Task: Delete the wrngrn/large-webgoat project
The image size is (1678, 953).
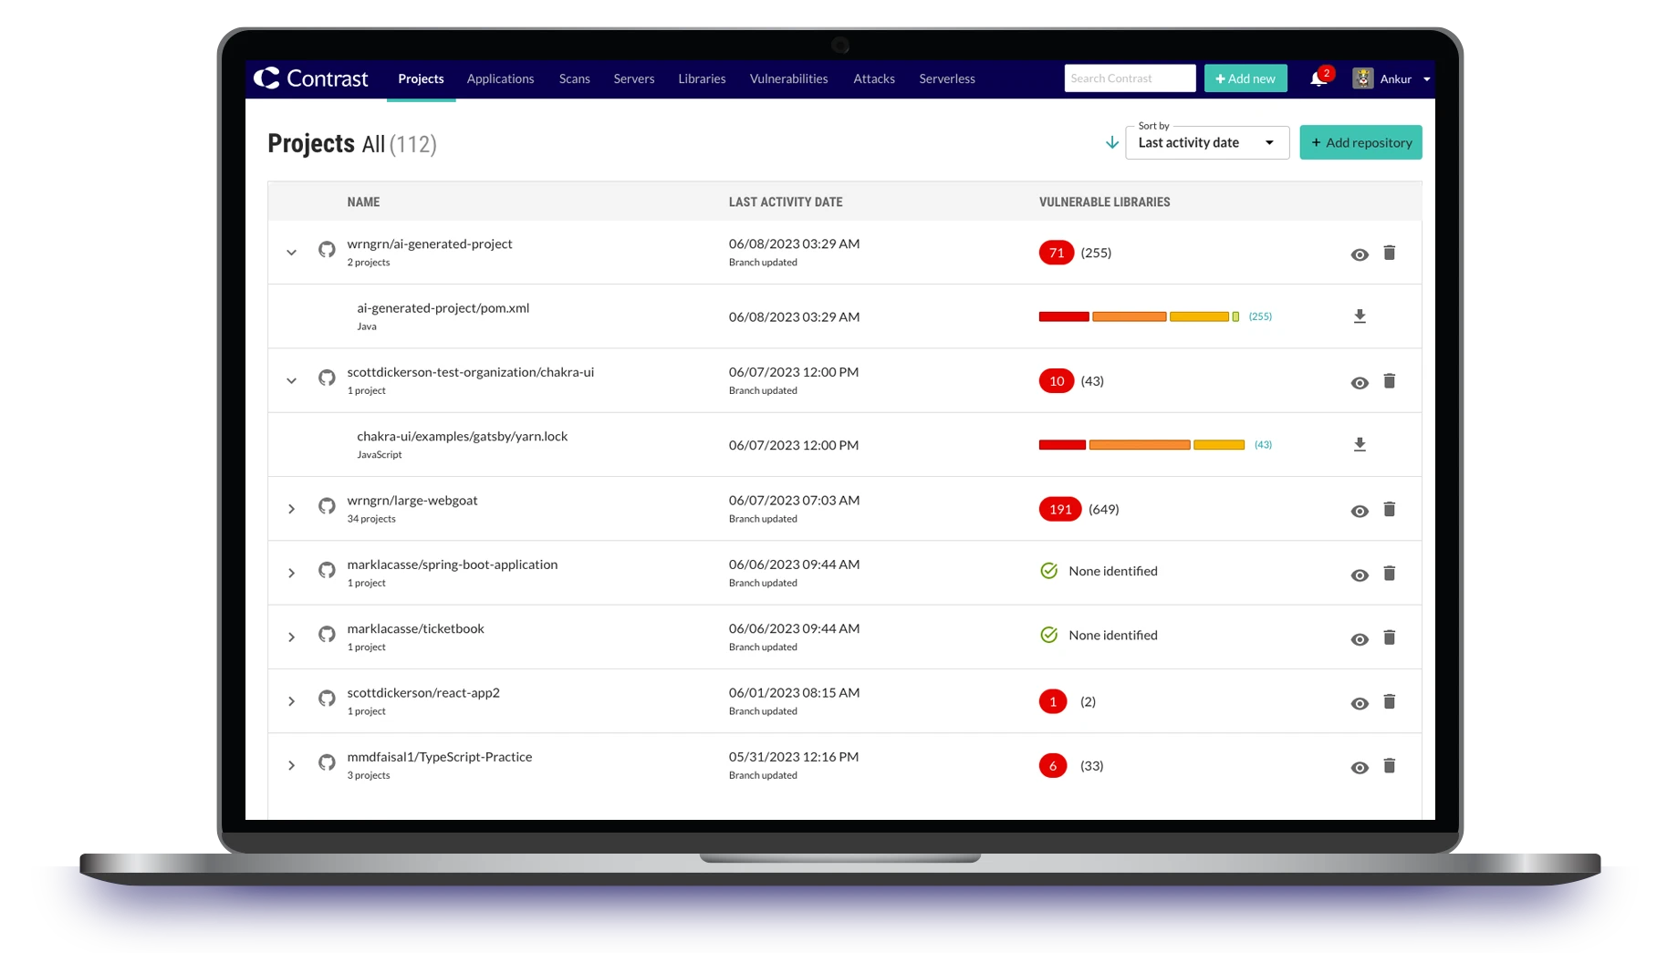Action: pos(1390,509)
